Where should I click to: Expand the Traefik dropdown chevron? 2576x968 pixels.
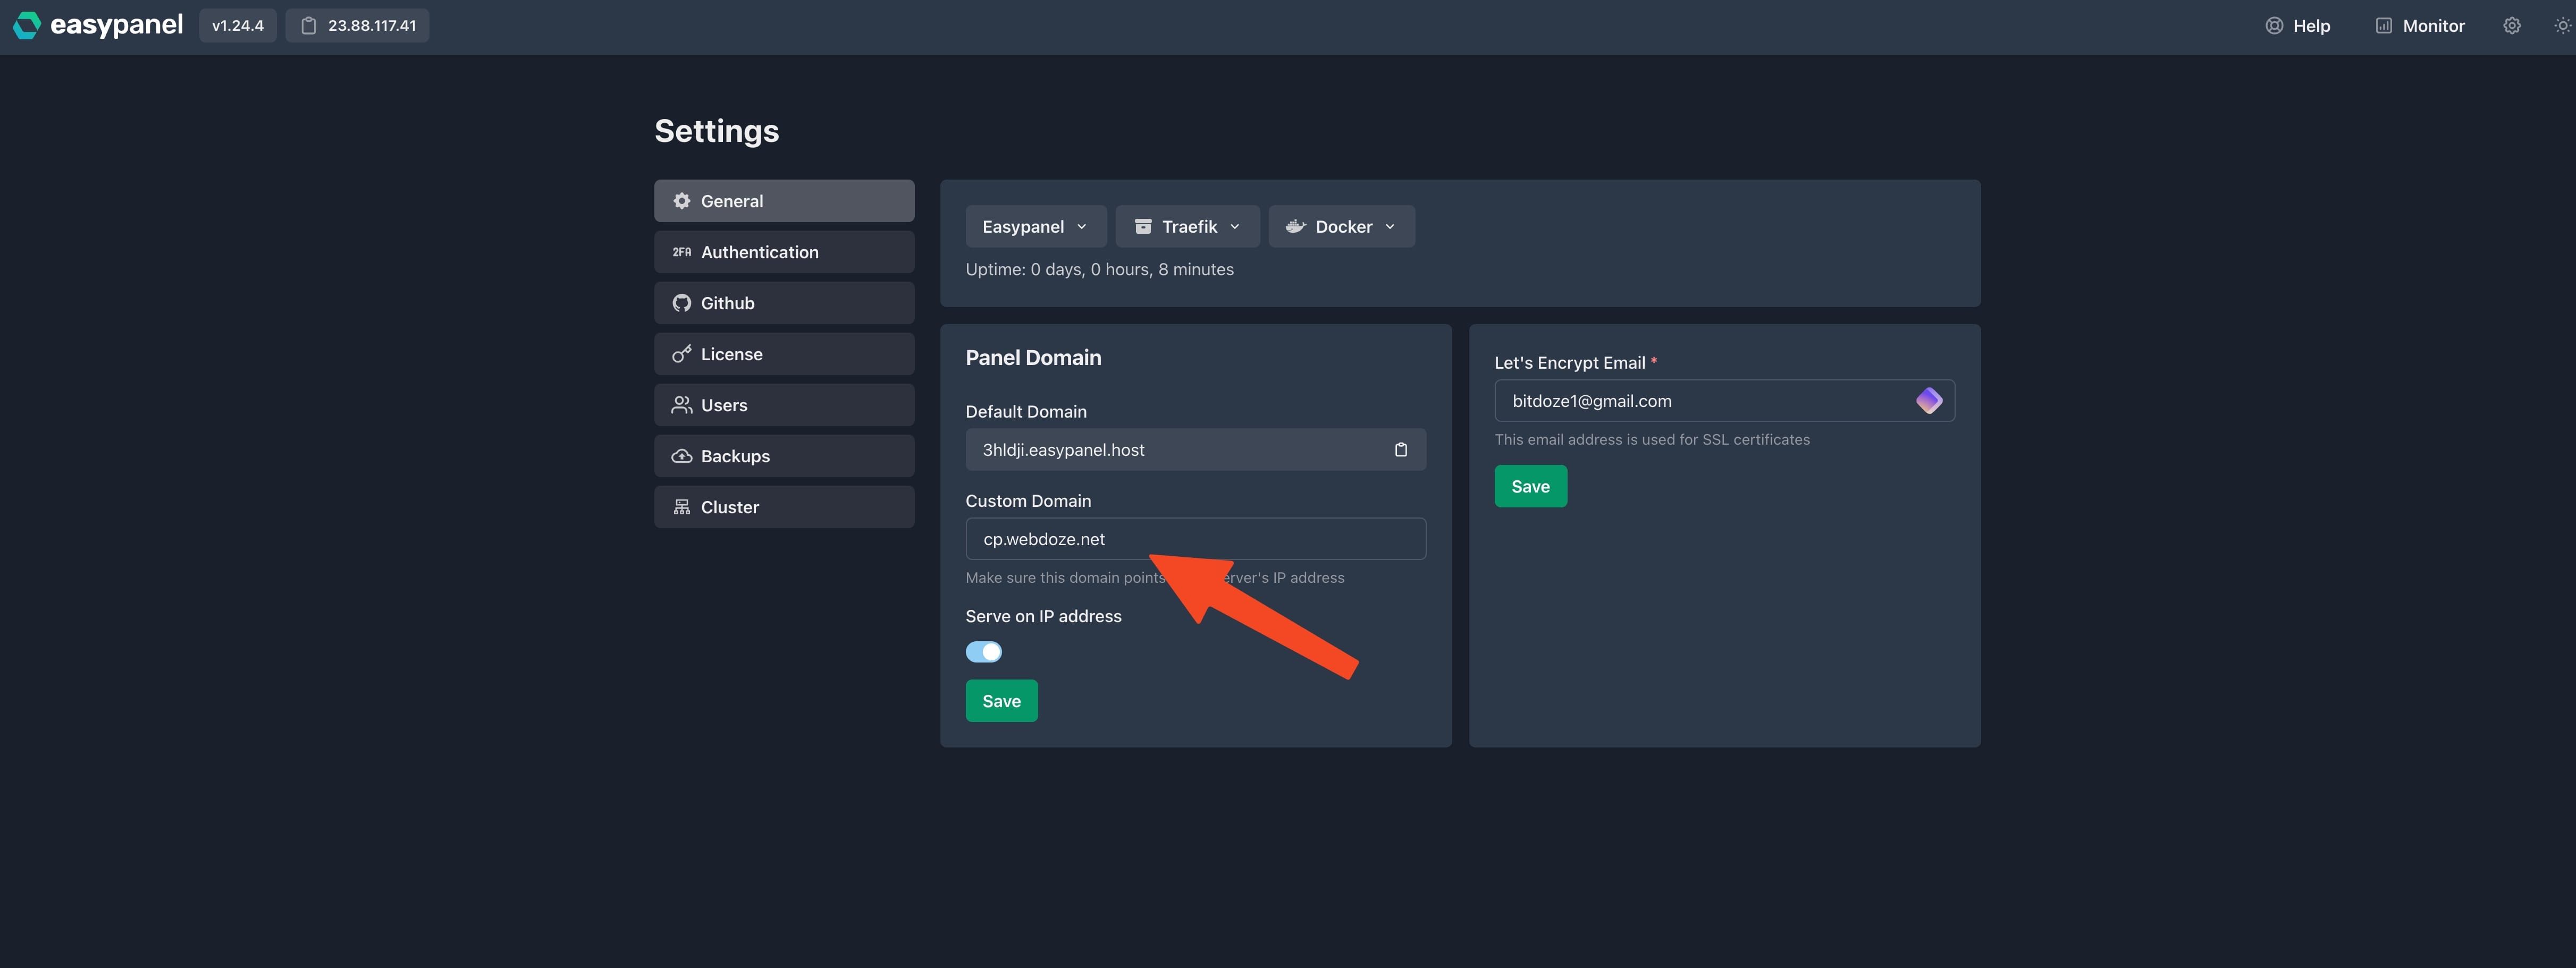pos(1235,227)
